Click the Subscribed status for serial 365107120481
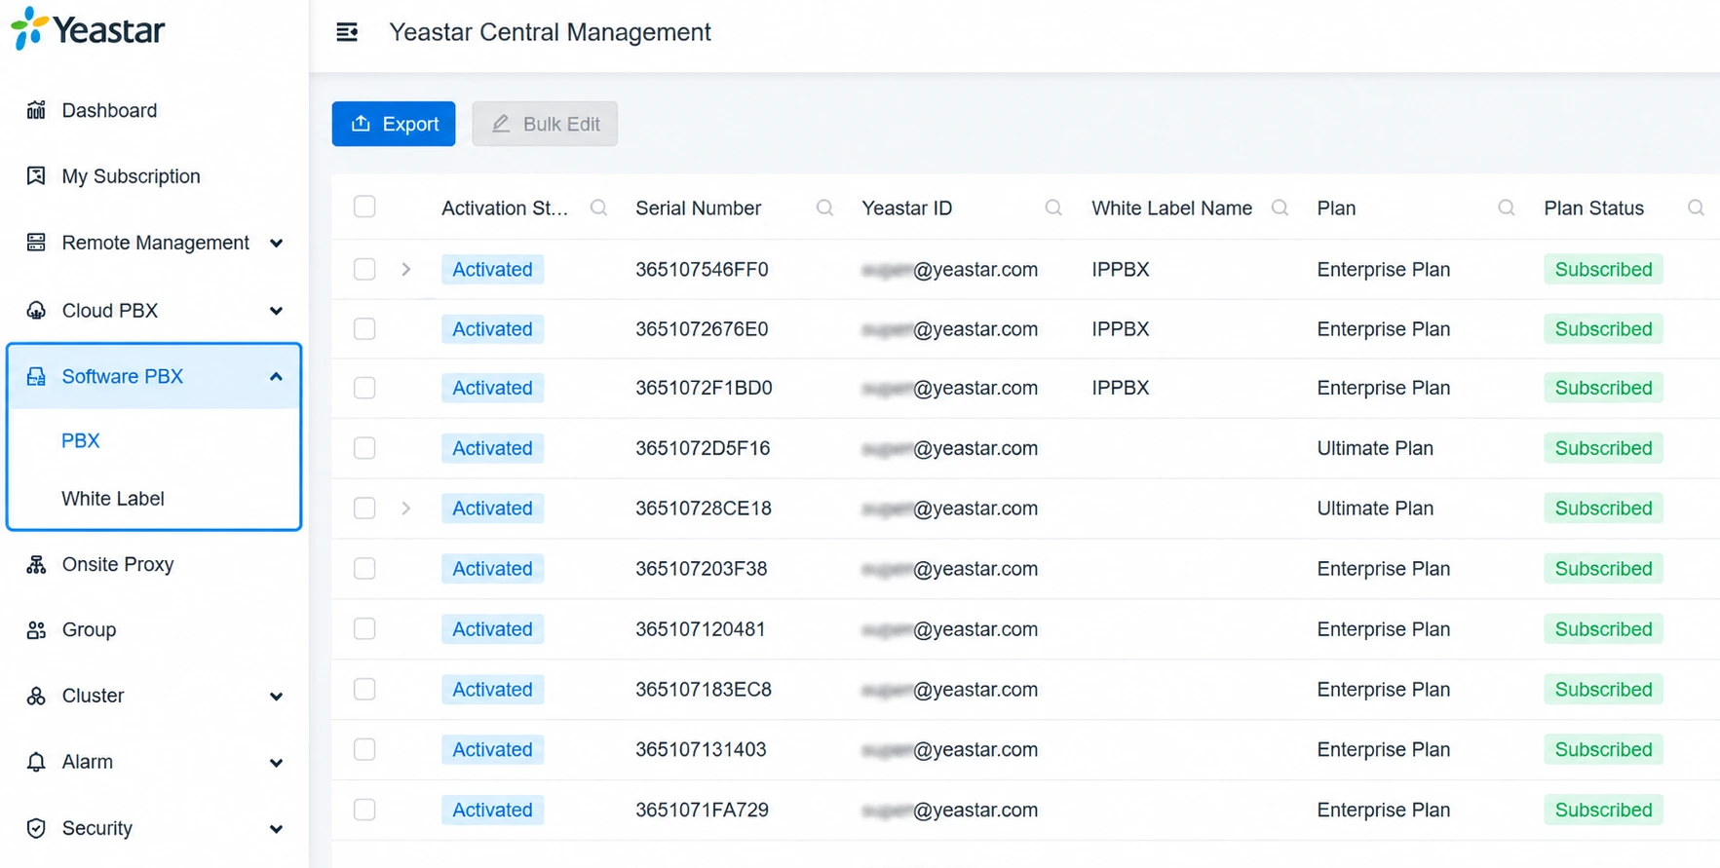The width and height of the screenshot is (1720, 868). [1603, 629]
